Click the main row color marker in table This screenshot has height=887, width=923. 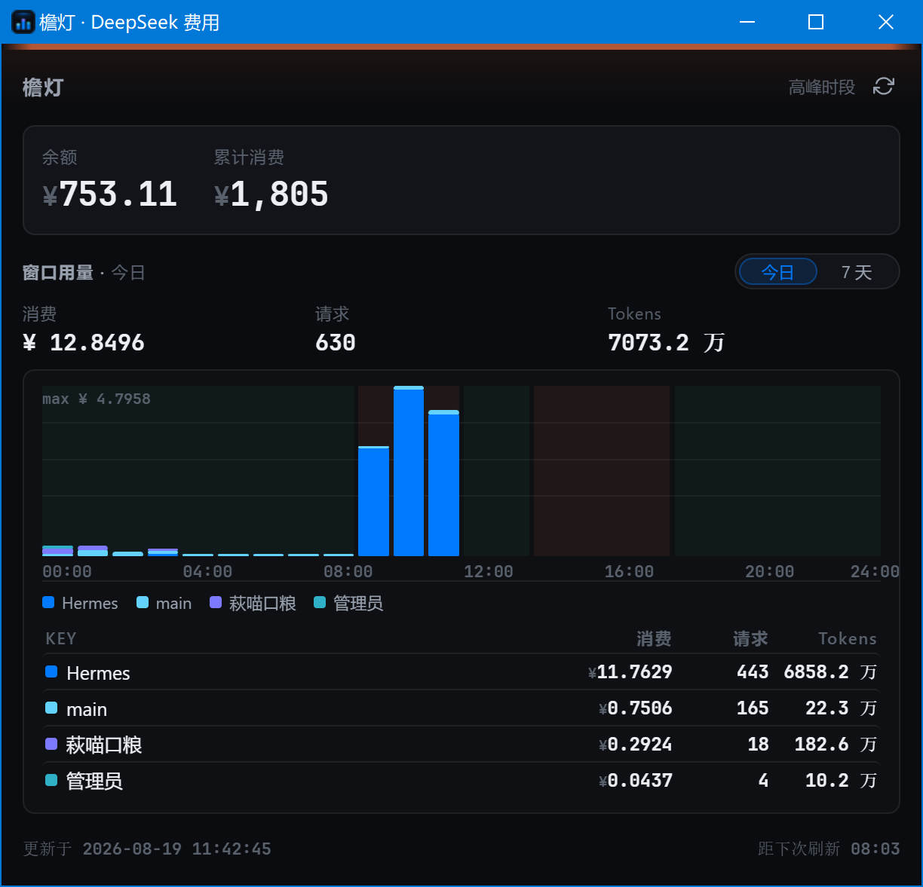[51, 708]
